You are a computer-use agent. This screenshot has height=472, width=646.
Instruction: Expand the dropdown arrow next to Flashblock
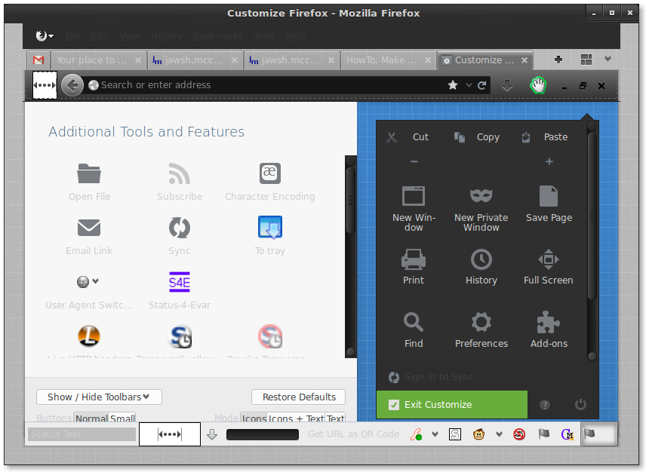(435, 434)
